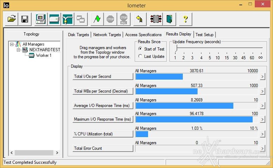Switch to the Disk Targets tab
The height and width of the screenshot is (168, 273).
tap(79, 35)
